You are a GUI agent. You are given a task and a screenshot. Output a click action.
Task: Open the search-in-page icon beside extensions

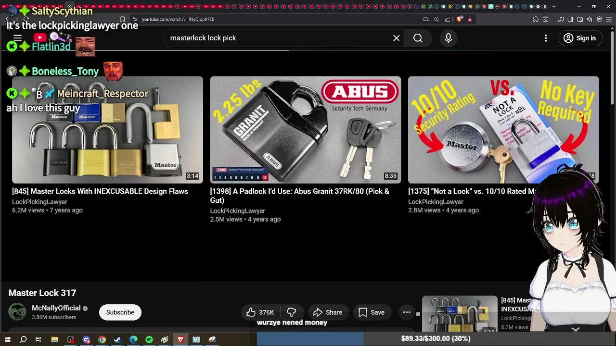point(545,19)
